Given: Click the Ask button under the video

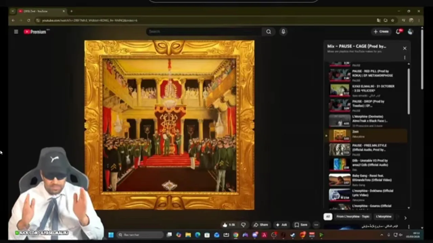Looking at the screenshot, I should tap(281, 225).
